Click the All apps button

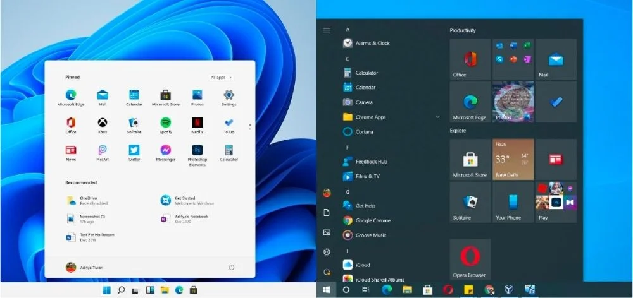click(221, 77)
